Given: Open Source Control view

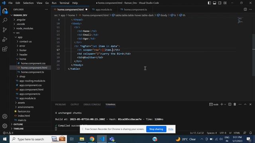Looking at the screenshot, I should 5,30.
